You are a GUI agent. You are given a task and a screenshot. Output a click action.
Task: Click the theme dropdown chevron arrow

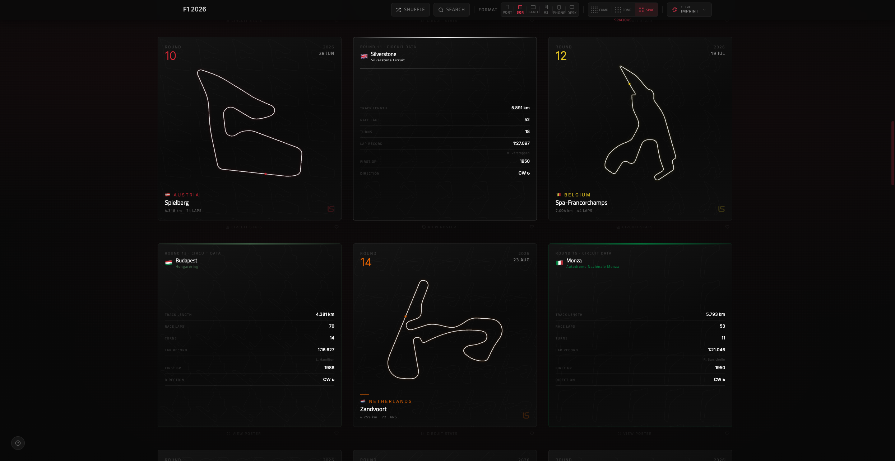click(704, 10)
